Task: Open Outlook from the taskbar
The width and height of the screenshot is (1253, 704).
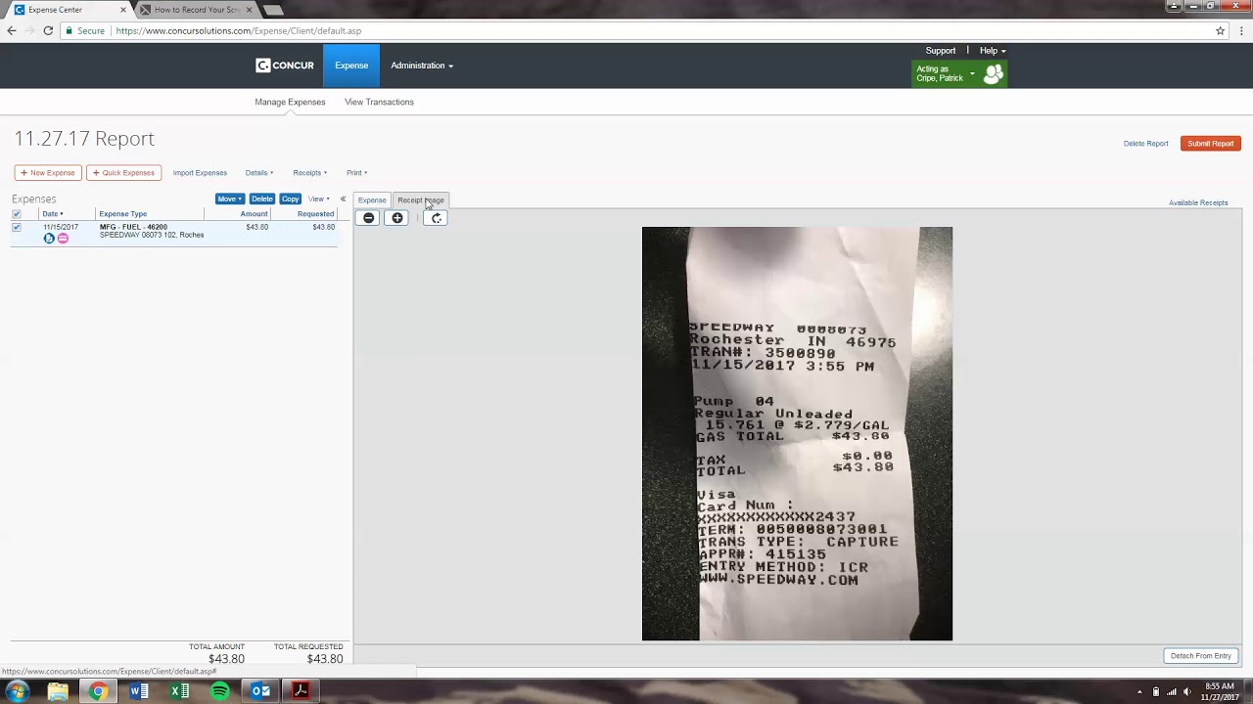Action: pos(260,691)
